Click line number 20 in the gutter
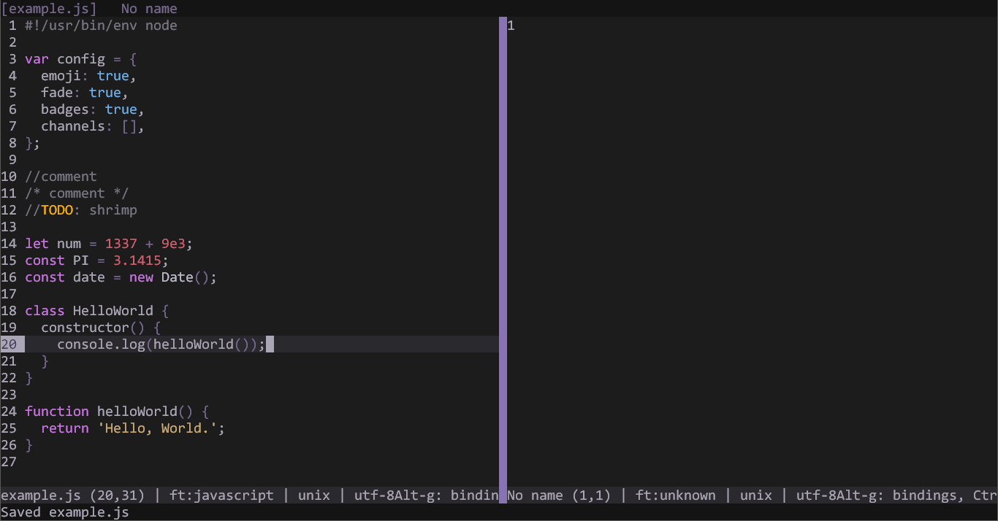 click(9, 344)
